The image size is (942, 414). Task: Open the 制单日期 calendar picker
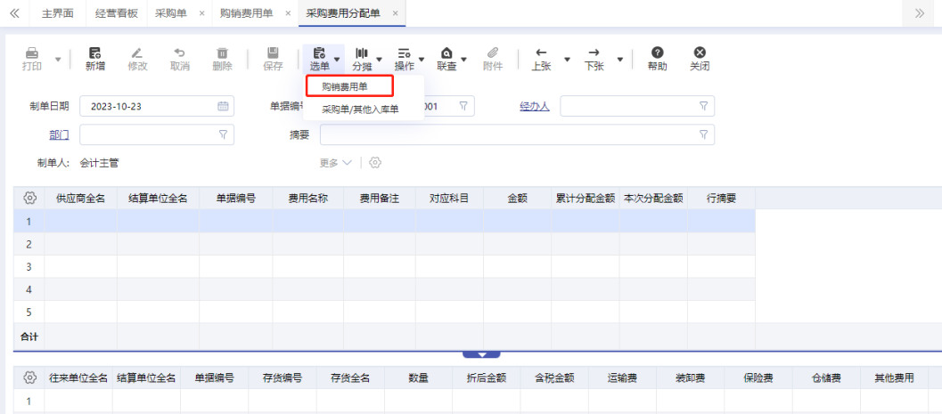pos(223,107)
